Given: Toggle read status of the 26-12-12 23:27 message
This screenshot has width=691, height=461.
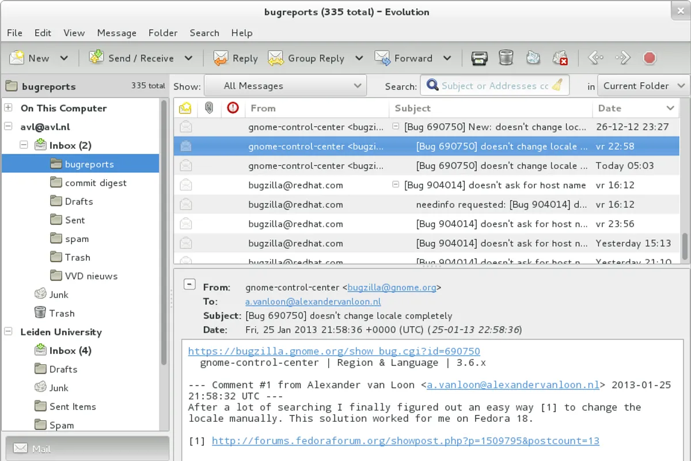Looking at the screenshot, I should pyautogui.click(x=185, y=126).
